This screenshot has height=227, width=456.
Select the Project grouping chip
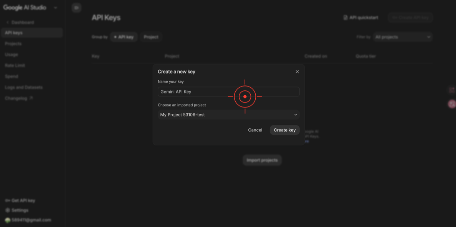pos(151,37)
